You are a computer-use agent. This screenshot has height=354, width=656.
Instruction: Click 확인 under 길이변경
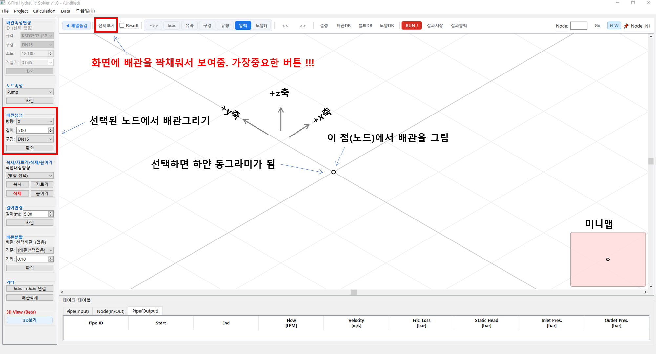30,223
